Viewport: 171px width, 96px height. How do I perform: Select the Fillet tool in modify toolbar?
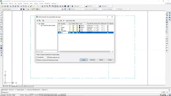tap(167, 48)
